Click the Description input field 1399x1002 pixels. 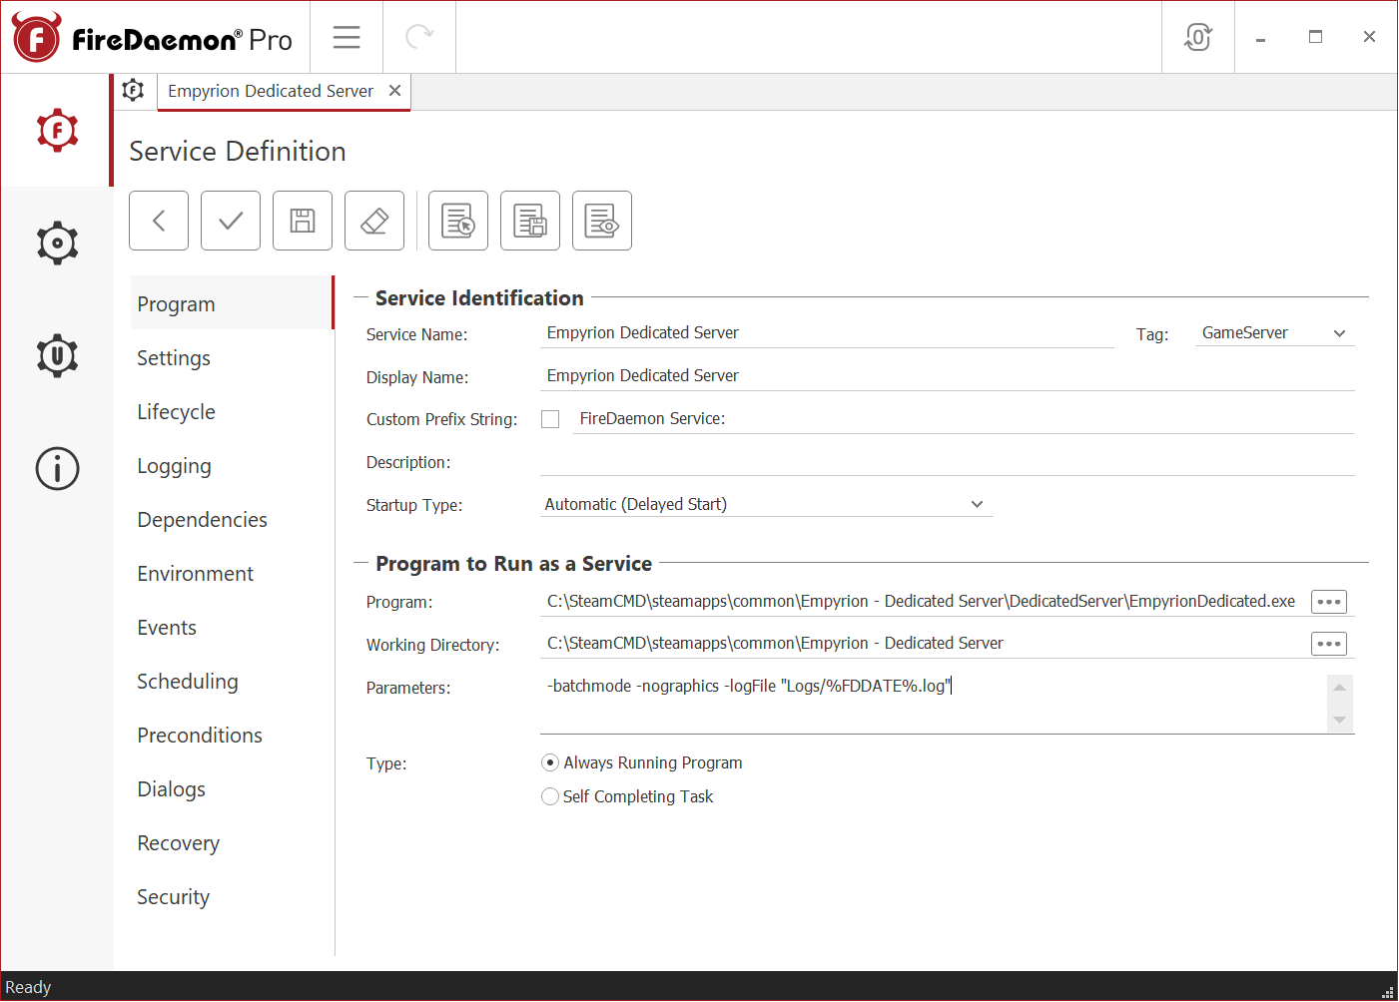point(948,462)
